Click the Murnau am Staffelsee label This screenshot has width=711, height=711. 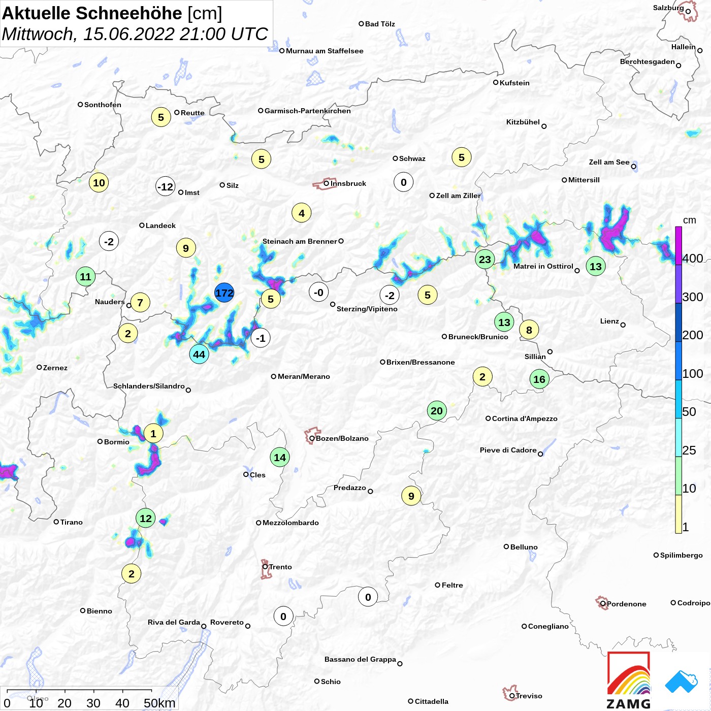(325, 51)
